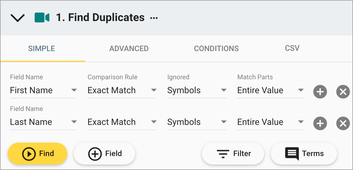Screen dimensions: 353x170
Task: Open Ignored Symbols dropdown in first row
Action: (197, 90)
